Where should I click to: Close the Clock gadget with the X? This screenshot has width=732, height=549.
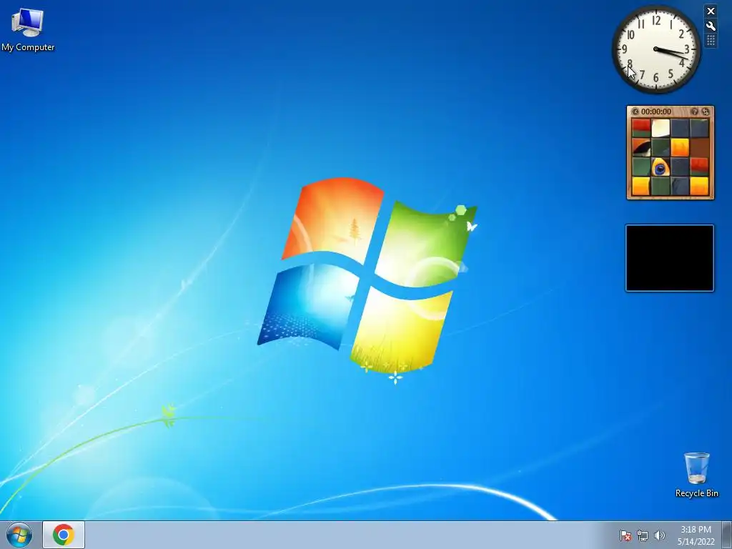pyautogui.click(x=711, y=11)
